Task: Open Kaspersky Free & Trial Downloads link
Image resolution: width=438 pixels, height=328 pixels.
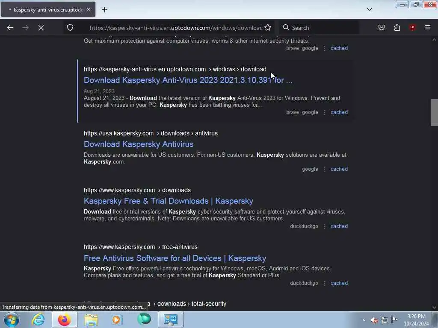Action: 169,201
